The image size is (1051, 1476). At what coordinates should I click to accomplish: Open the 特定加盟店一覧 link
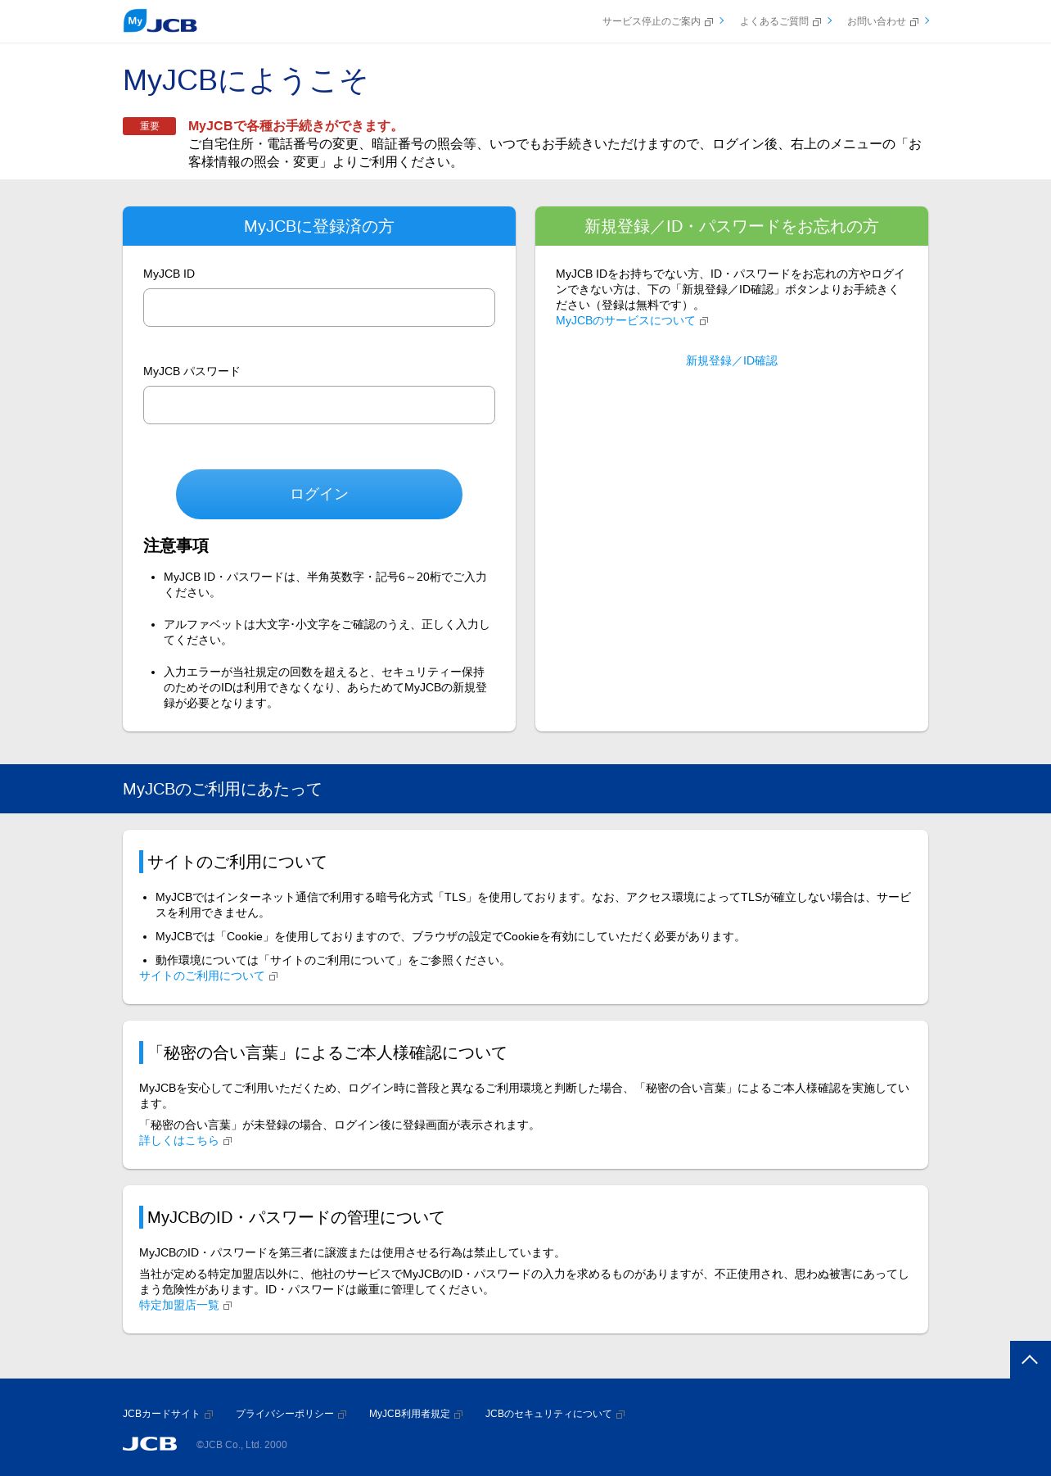pos(179,1306)
